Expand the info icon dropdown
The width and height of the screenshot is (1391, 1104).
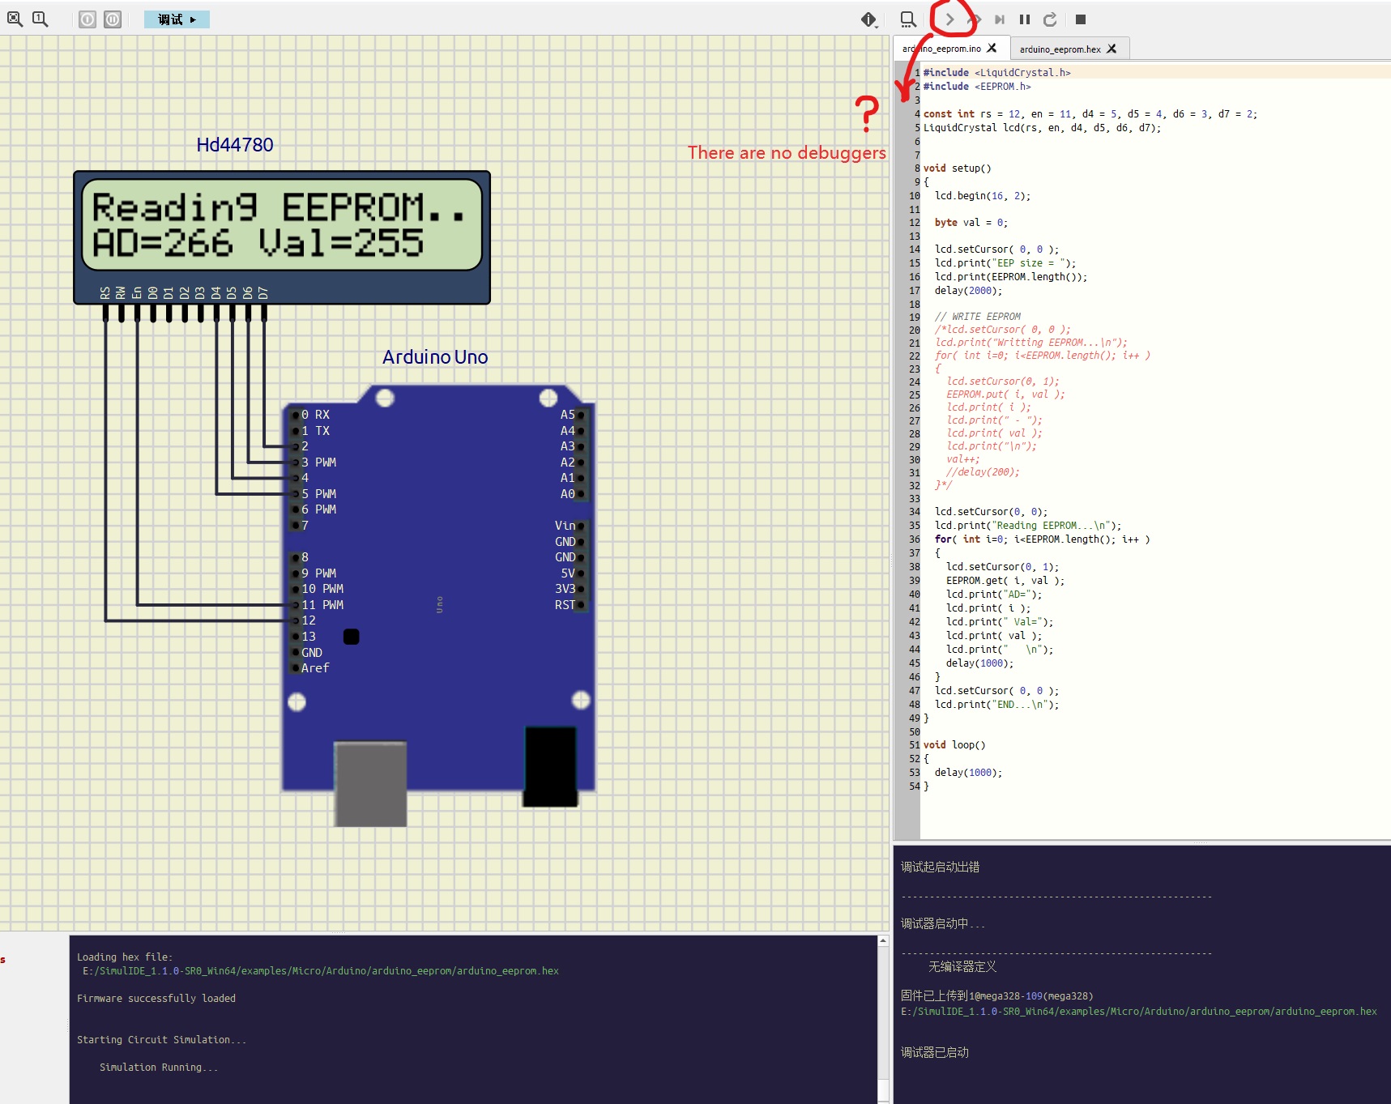[x=869, y=19]
